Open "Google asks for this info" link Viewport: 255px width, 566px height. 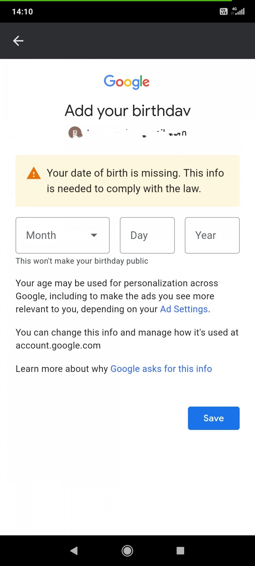point(161,369)
